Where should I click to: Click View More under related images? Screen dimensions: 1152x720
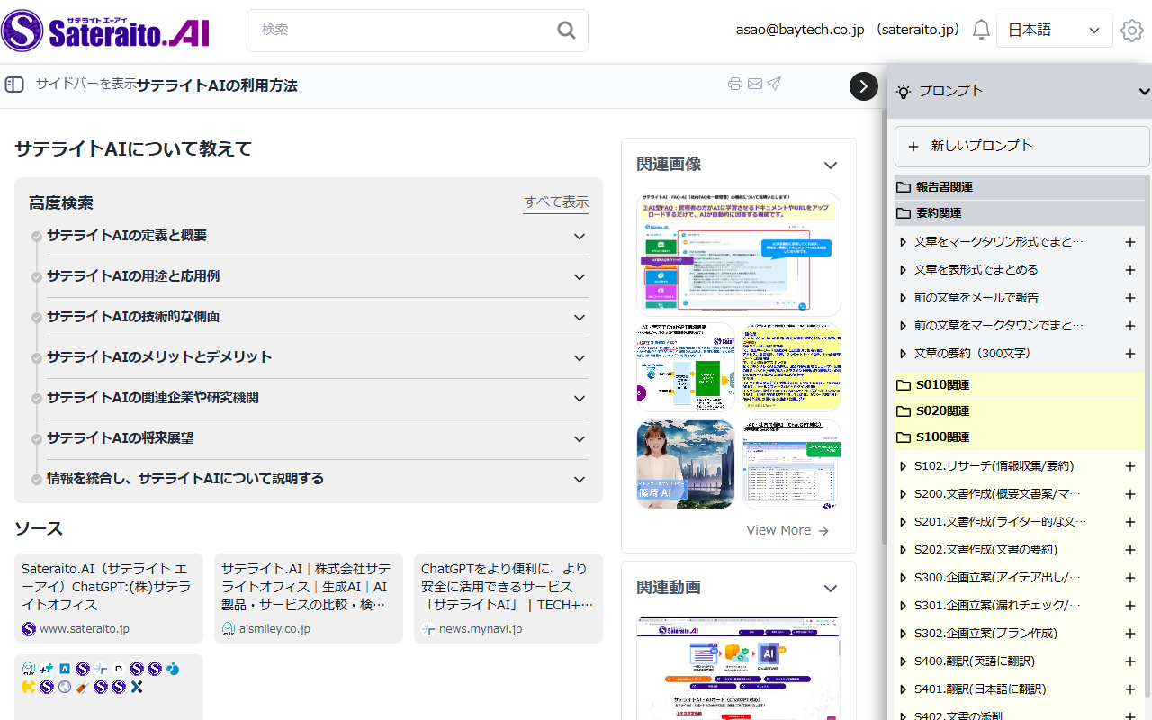pos(787,530)
